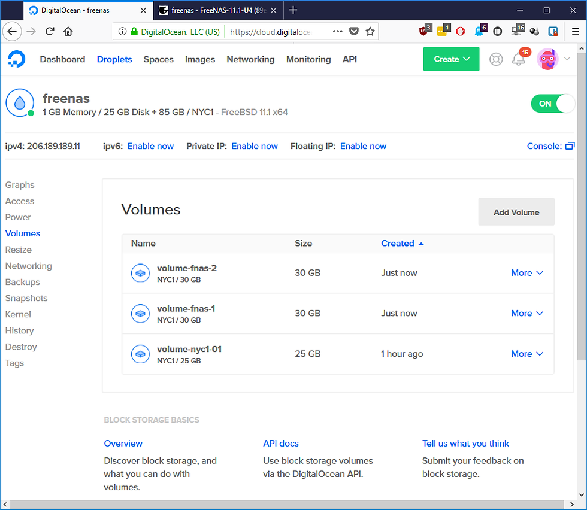Viewport: 587px width, 510px height.
Task: Click the DigitalOcean logo icon
Action: (x=17, y=59)
